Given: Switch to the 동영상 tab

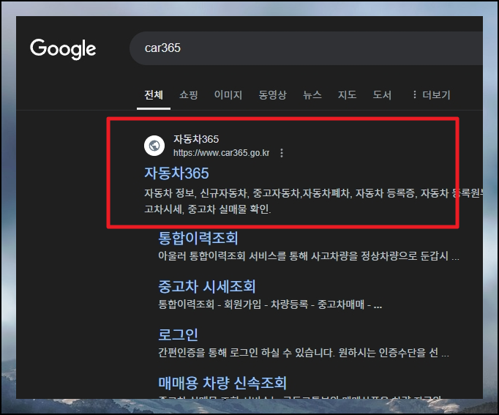Looking at the screenshot, I should (272, 95).
